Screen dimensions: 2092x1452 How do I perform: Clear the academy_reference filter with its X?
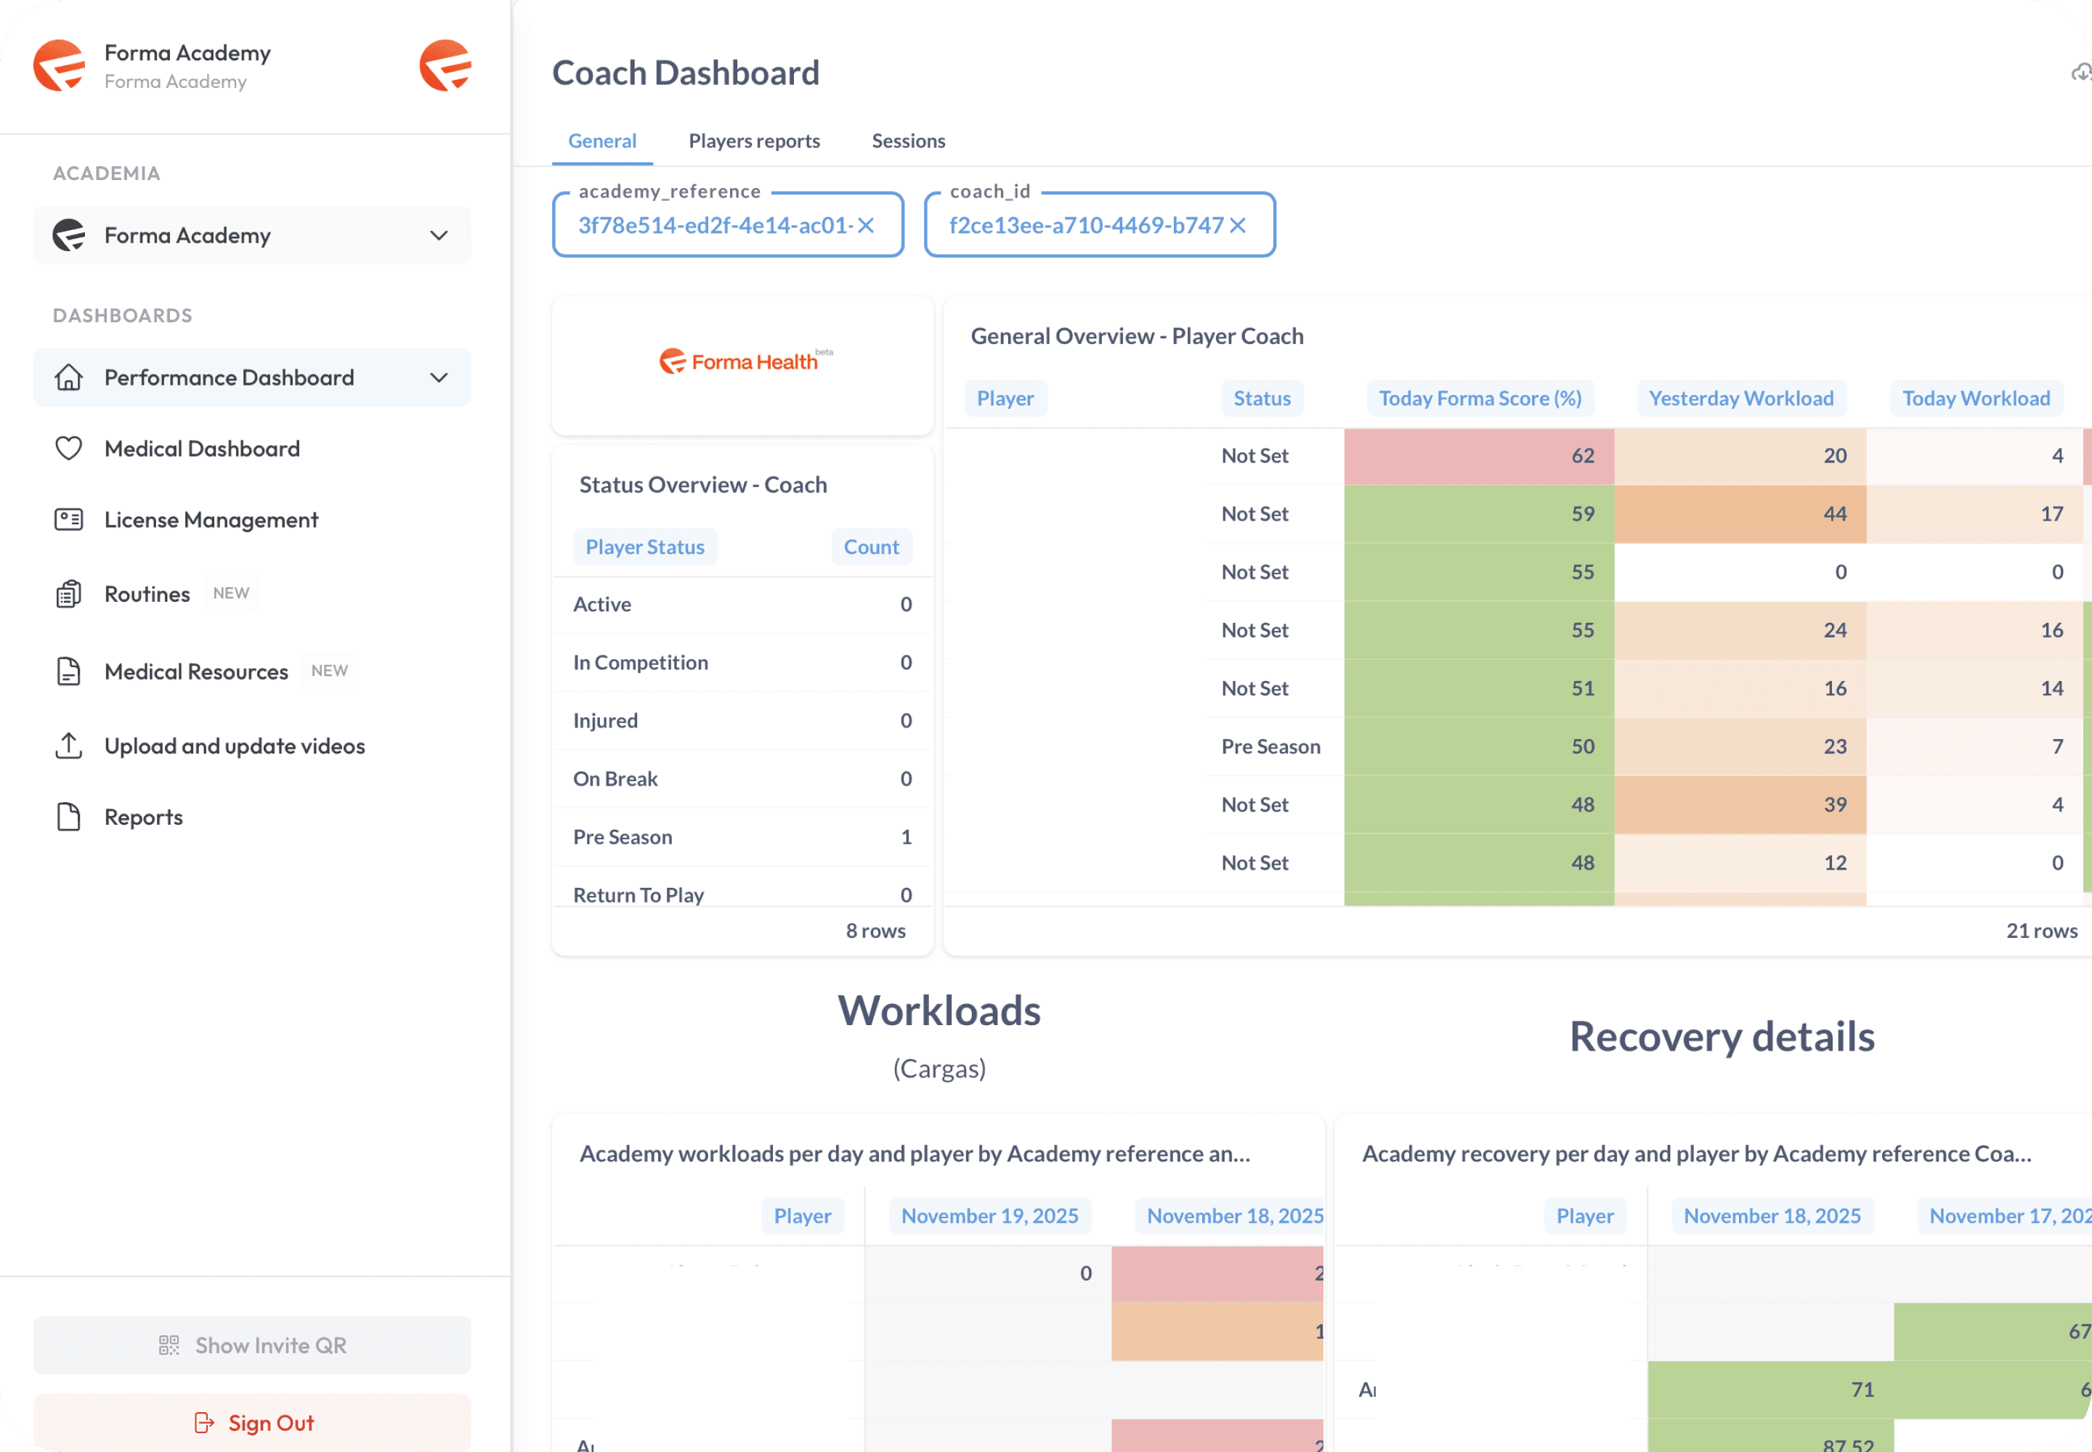tap(867, 226)
